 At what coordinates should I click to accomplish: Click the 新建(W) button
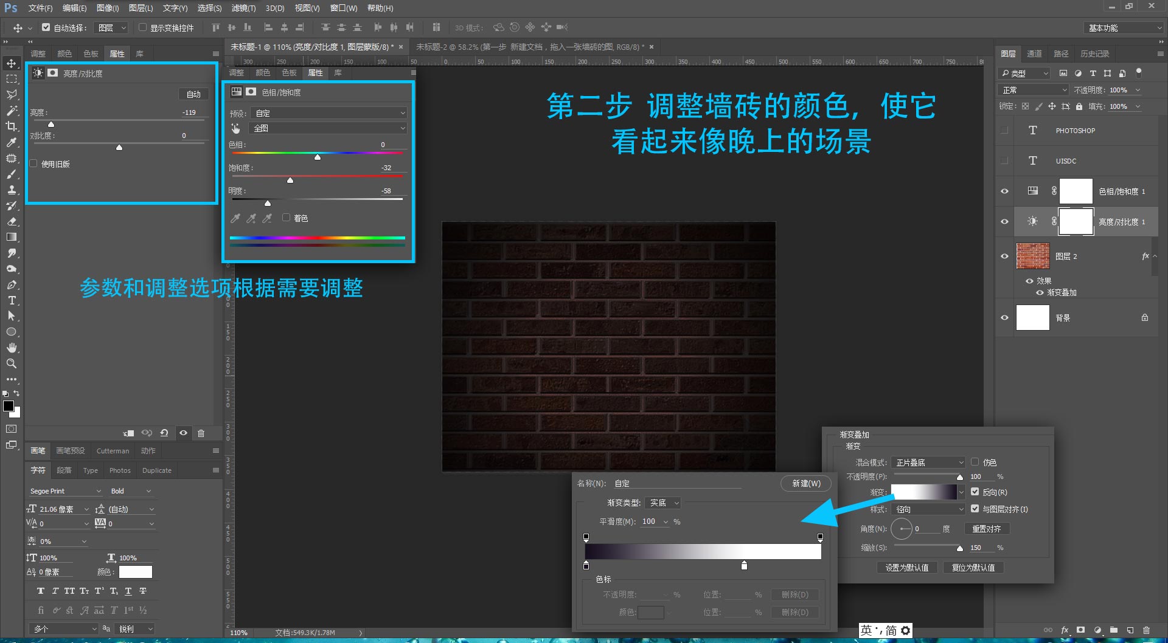click(x=806, y=483)
